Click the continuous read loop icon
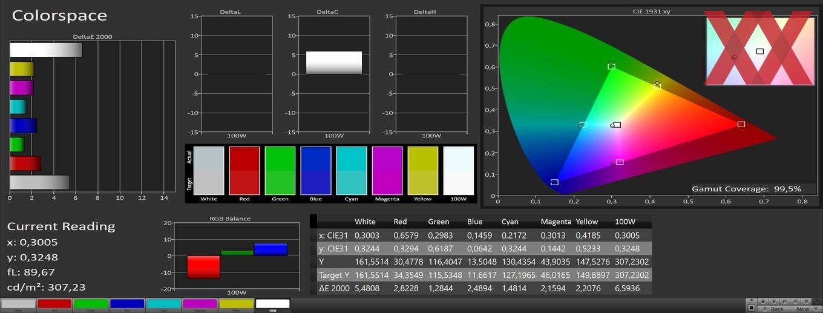823x313 pixels. (x=795, y=301)
